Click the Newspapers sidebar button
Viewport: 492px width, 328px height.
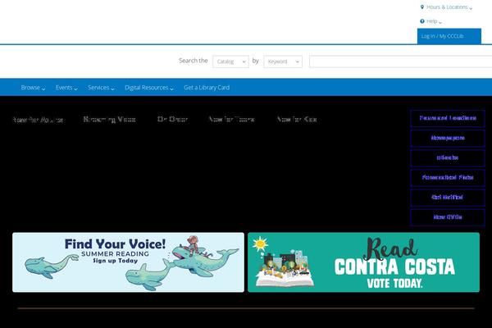(448, 138)
